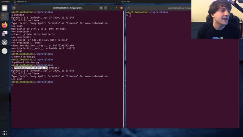Image resolution: width=243 pixels, height=137 pixels.
Task: Click the left terminal title bar text
Action: 68,8
